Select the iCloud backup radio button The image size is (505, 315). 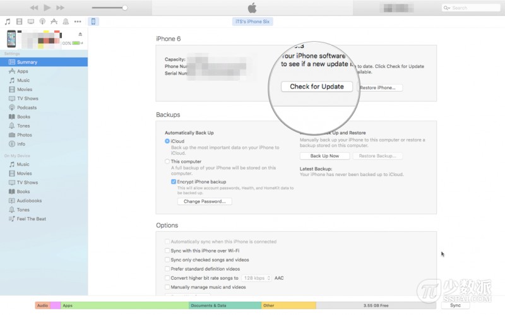coord(167,141)
